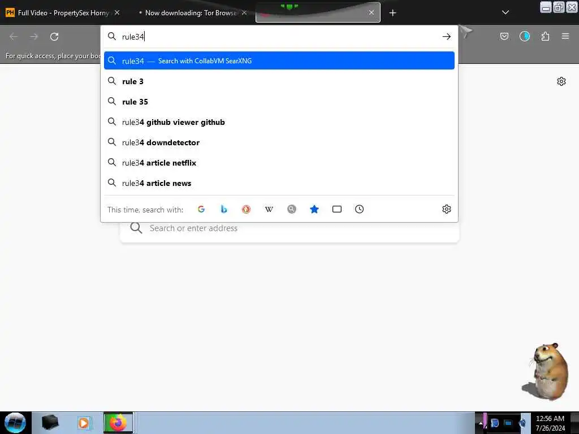Viewport: 579px width, 434px height.
Task: Select 'rule34 github viewer github' suggestion
Action: [279, 122]
